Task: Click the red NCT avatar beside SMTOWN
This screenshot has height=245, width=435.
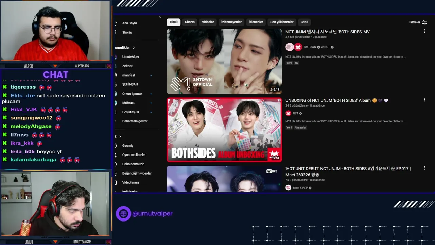Action: 298,47
